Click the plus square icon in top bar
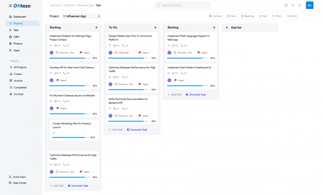The width and height of the screenshot is (323, 195). (286, 5)
